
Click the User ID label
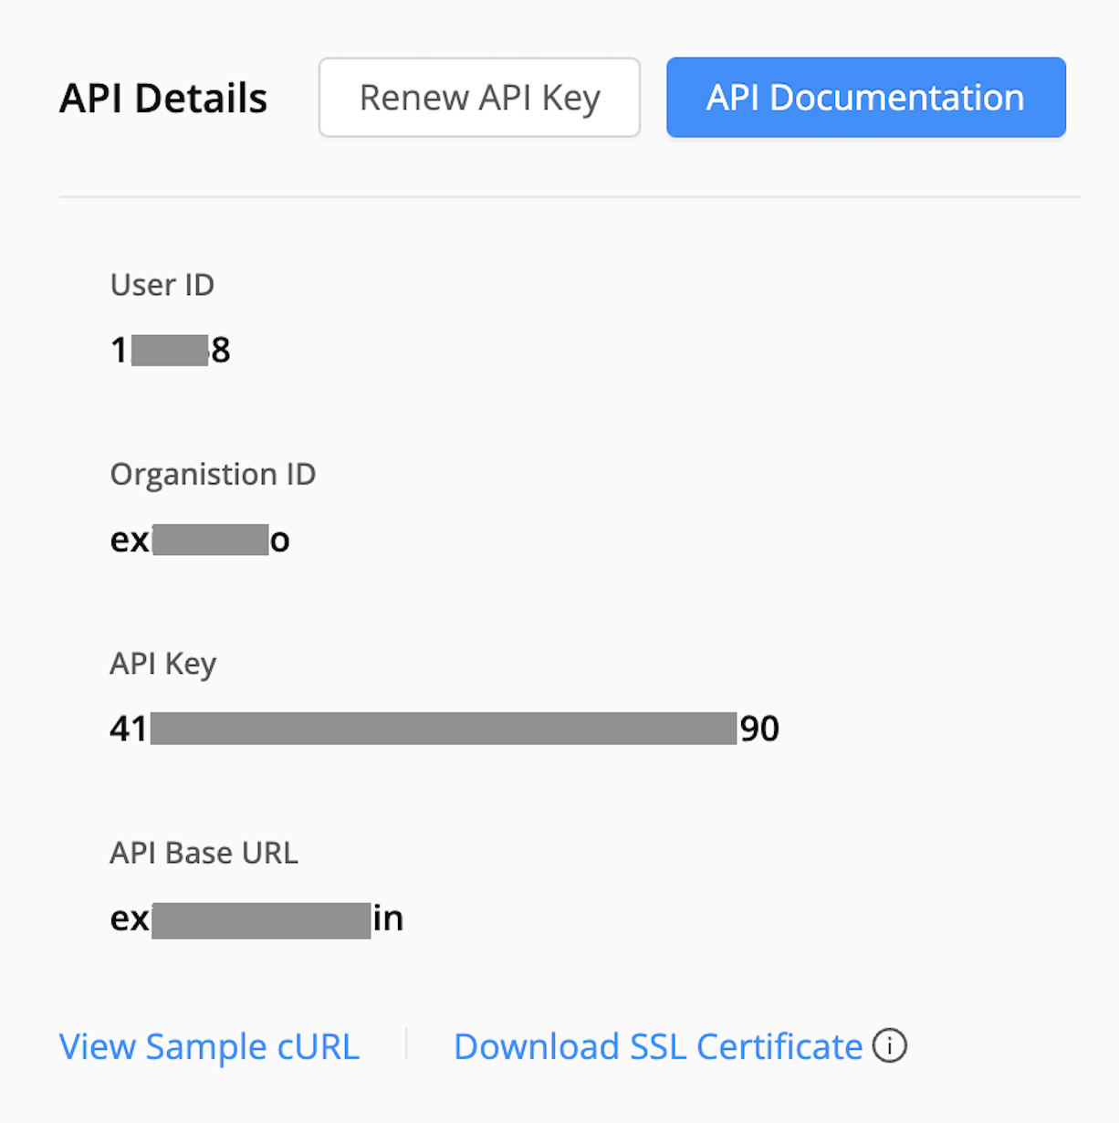pyautogui.click(x=162, y=285)
